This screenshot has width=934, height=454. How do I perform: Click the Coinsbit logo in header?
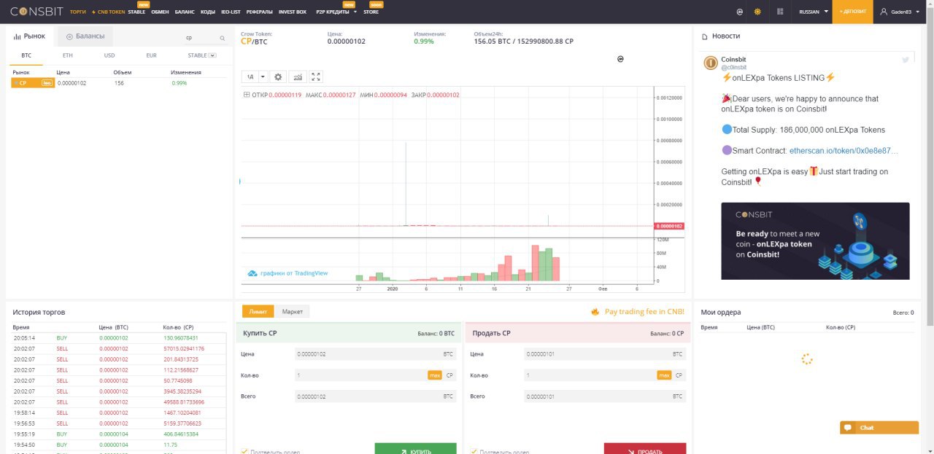point(35,12)
